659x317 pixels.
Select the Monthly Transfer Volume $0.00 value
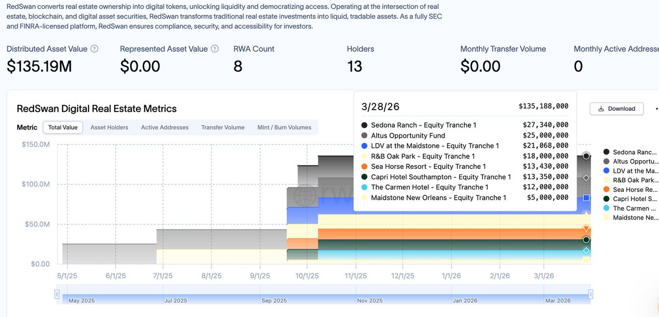481,66
